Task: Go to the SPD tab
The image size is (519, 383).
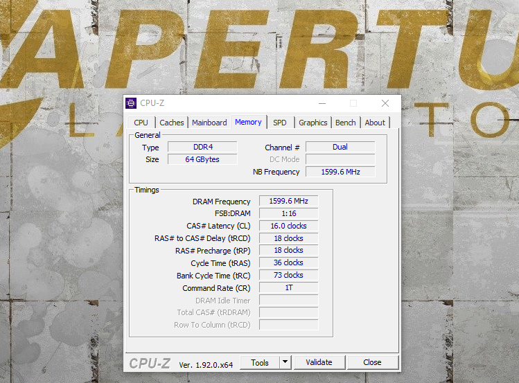Action: (x=280, y=123)
